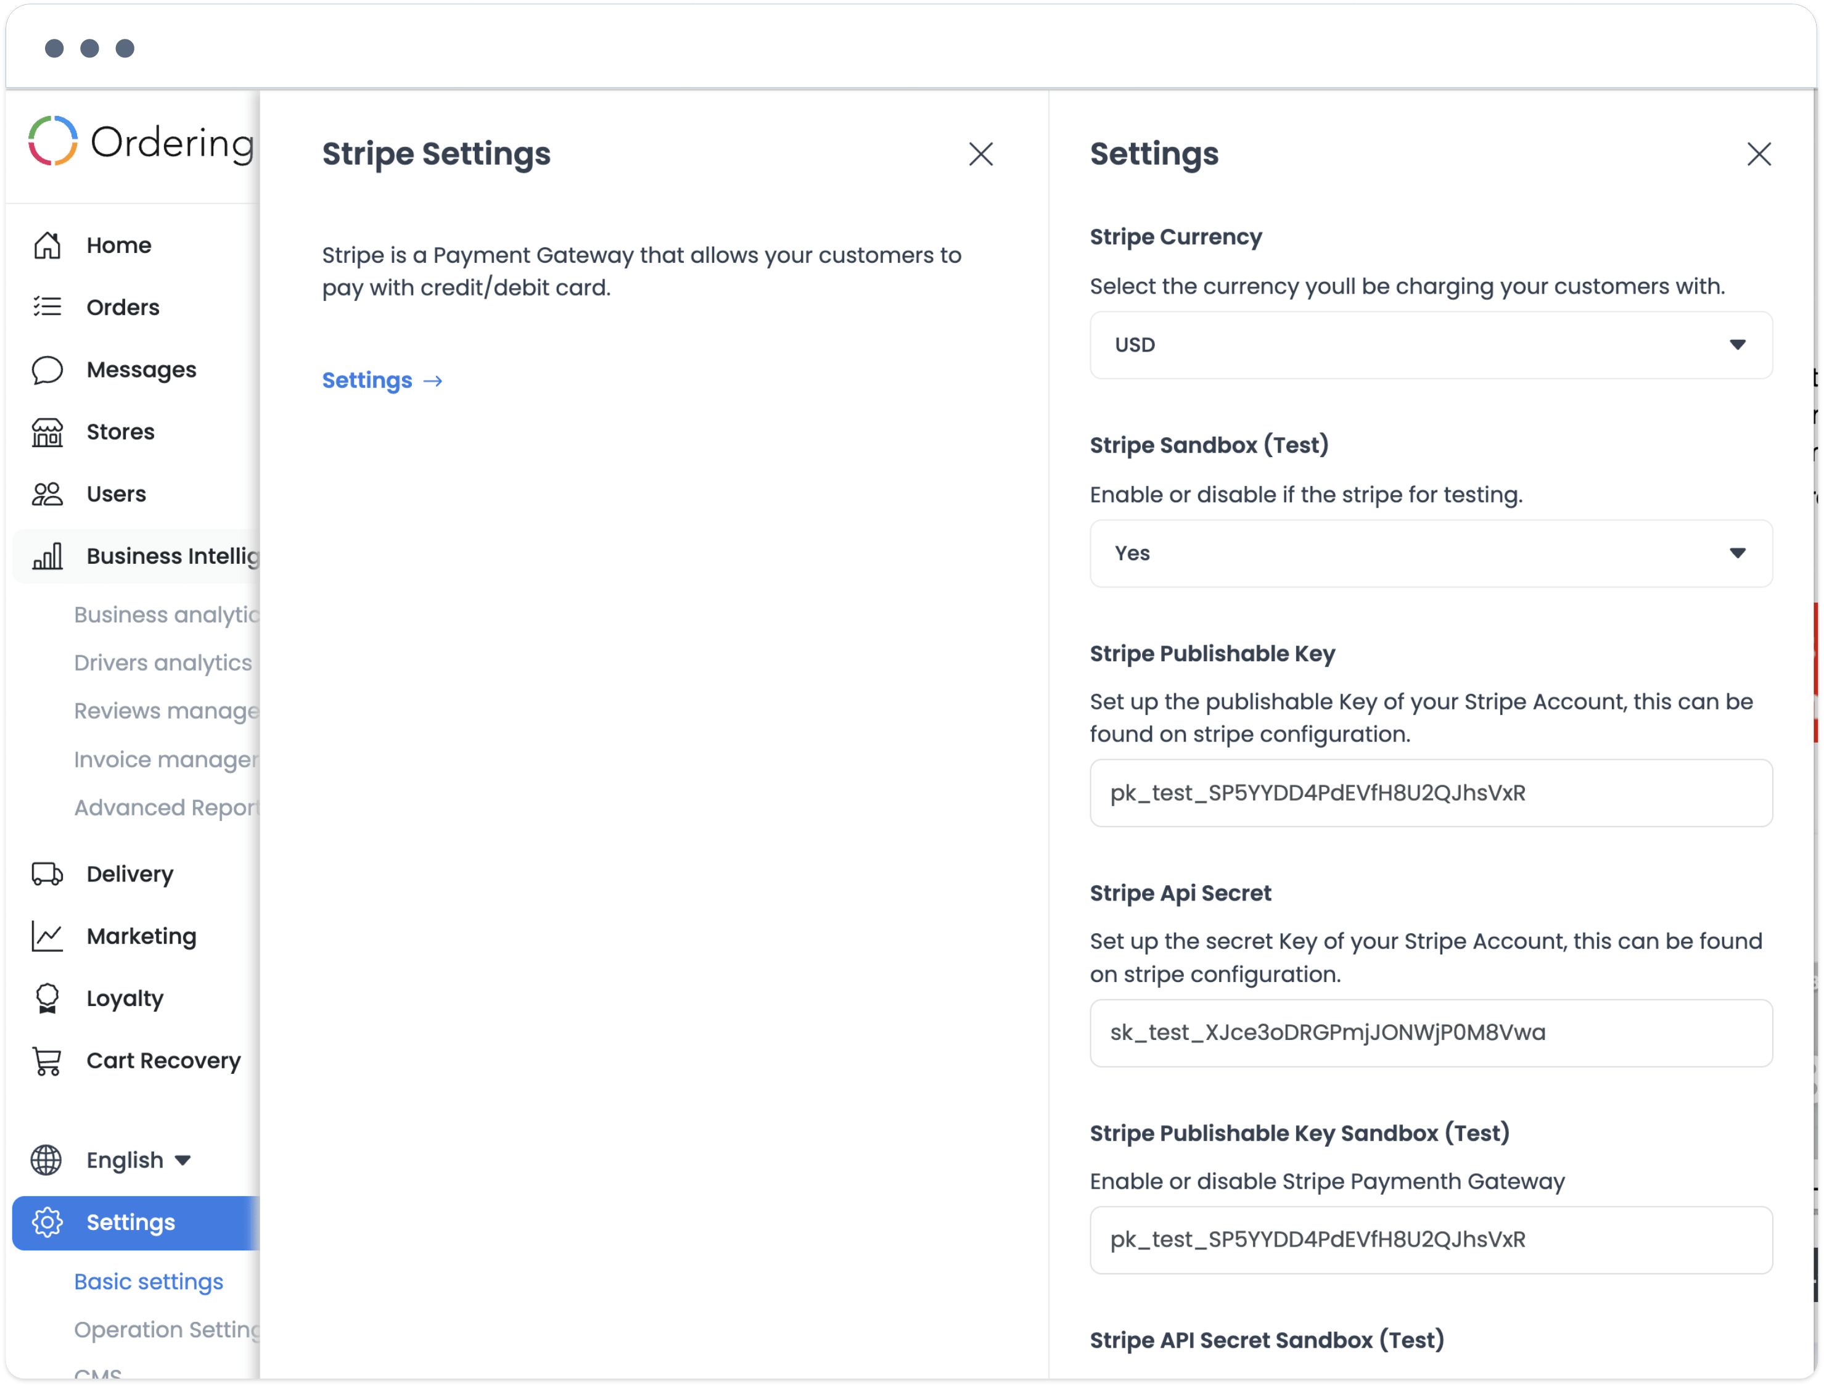Click the macOS red close window dot
Screen dimensions: 1824x1386
[x=54, y=48]
